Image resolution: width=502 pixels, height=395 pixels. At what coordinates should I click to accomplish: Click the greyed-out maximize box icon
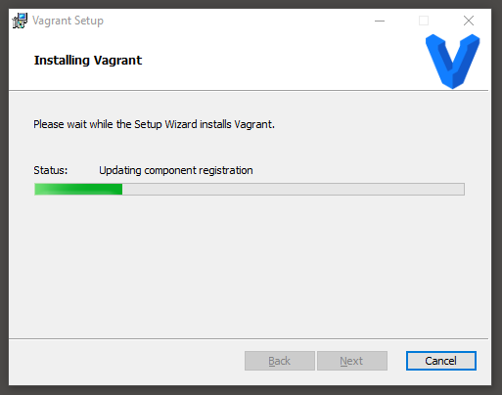424,21
